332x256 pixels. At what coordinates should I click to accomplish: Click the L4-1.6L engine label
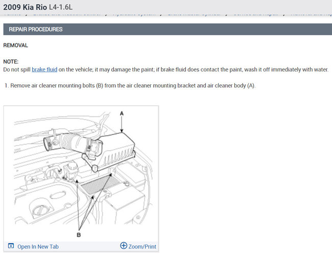click(x=61, y=7)
